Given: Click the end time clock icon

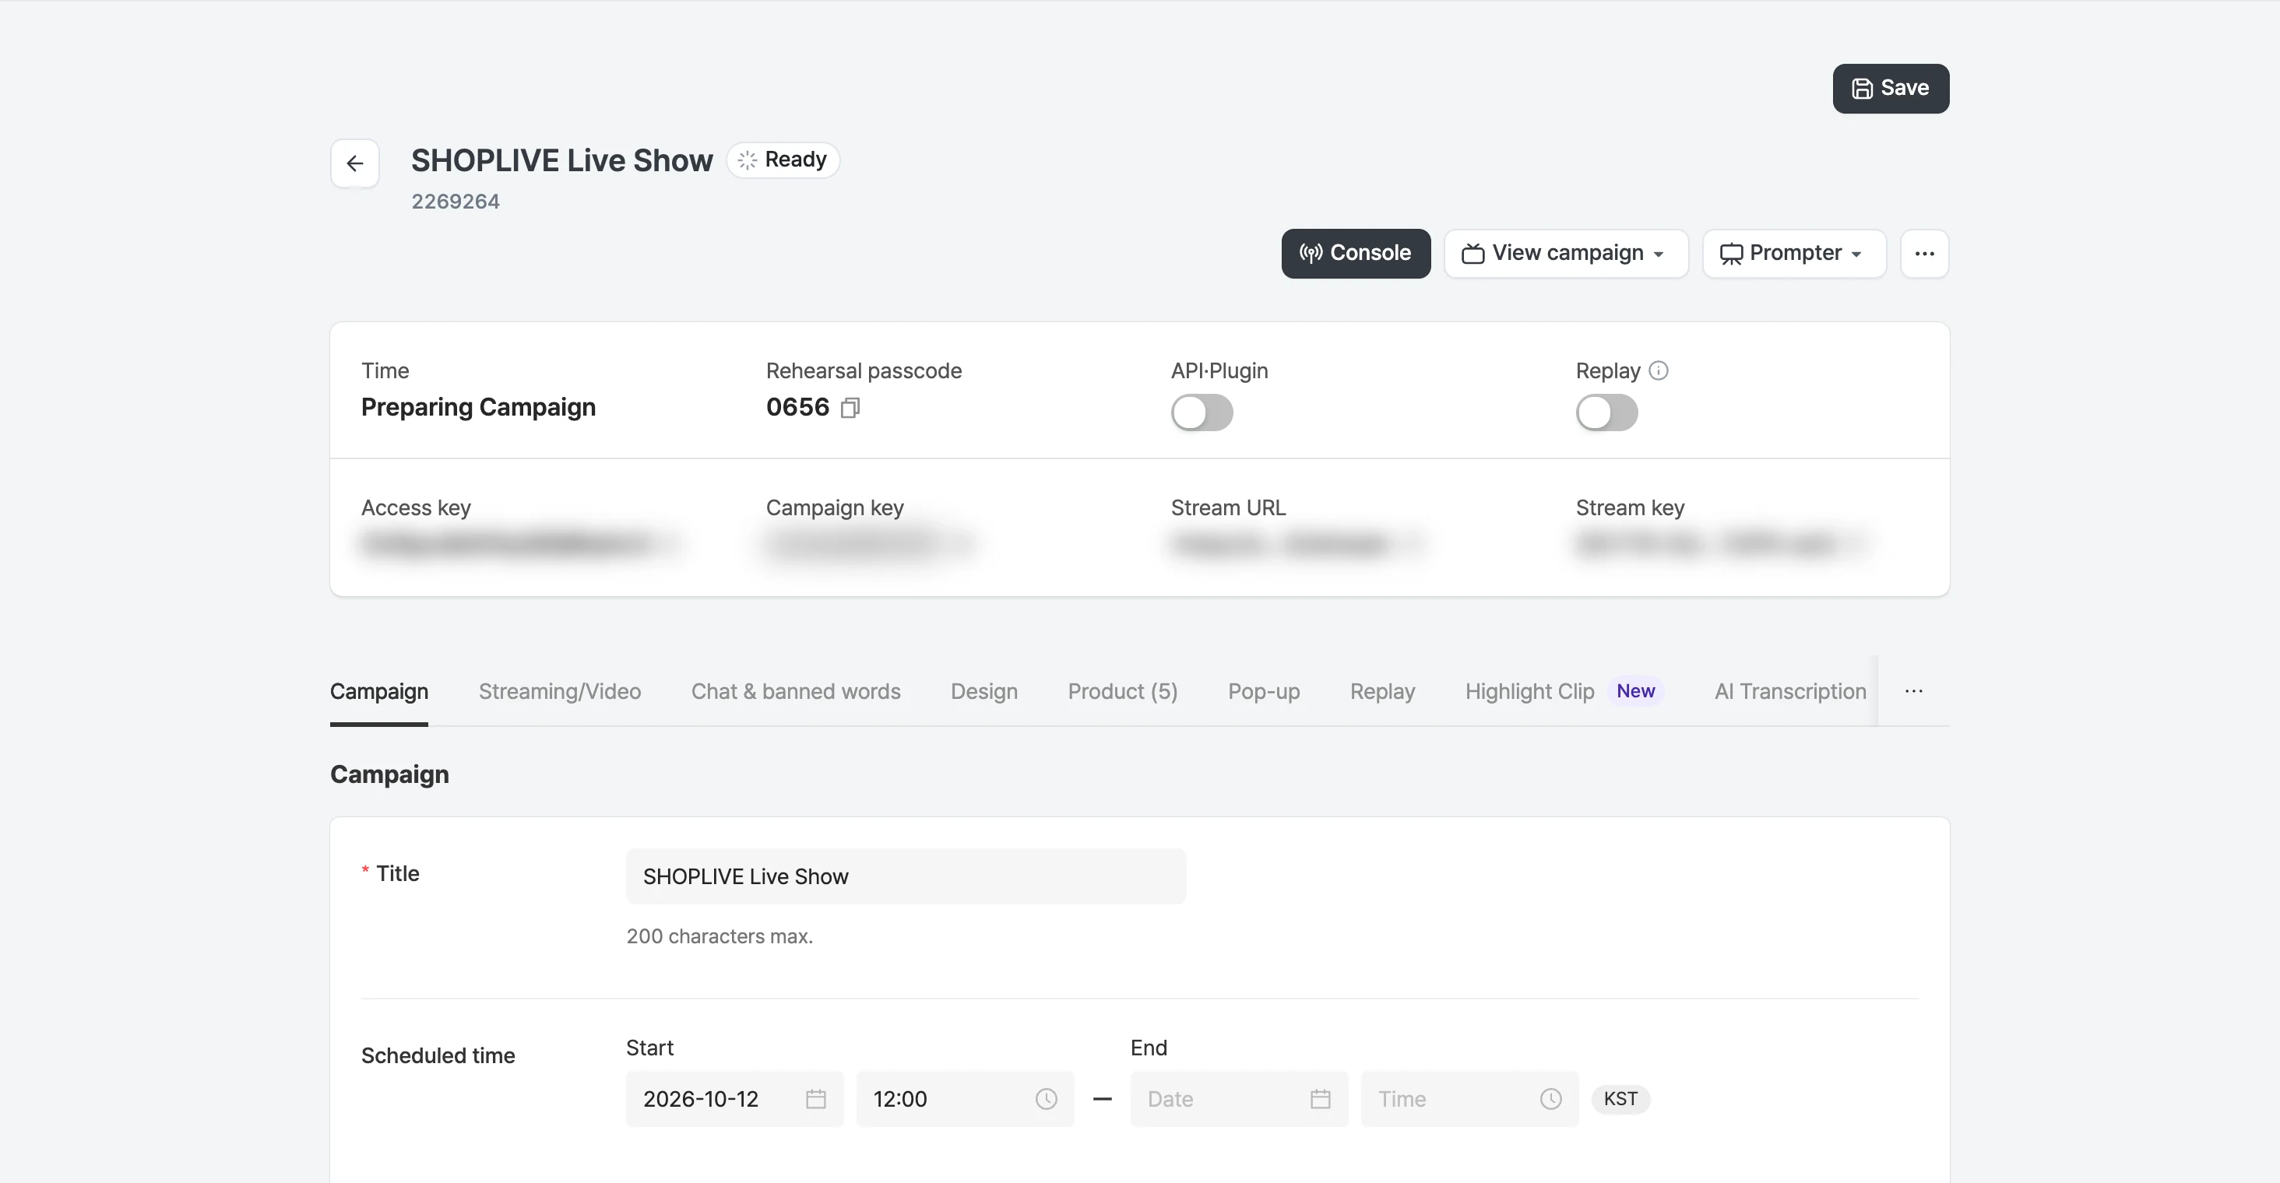Looking at the screenshot, I should [1550, 1099].
